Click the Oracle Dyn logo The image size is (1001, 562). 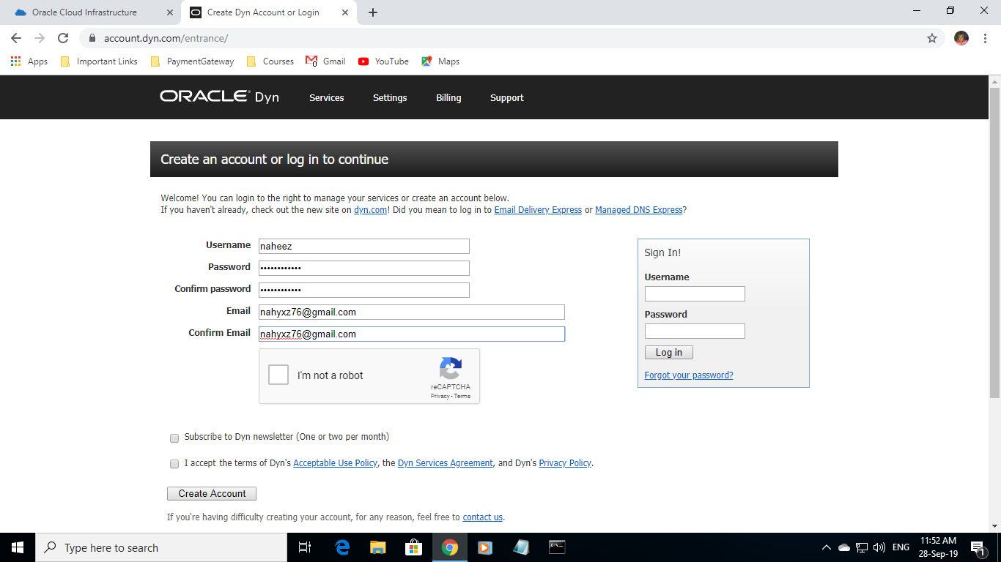(219, 97)
